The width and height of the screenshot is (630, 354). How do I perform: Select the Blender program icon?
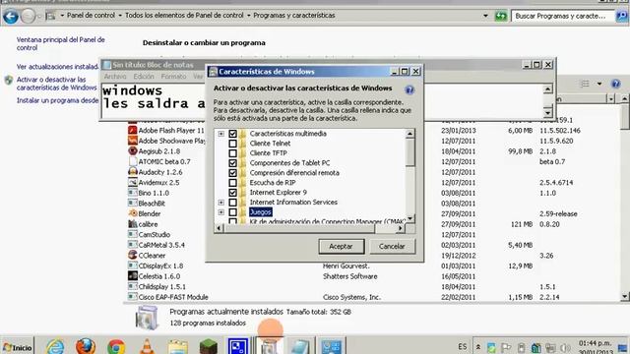tap(133, 213)
